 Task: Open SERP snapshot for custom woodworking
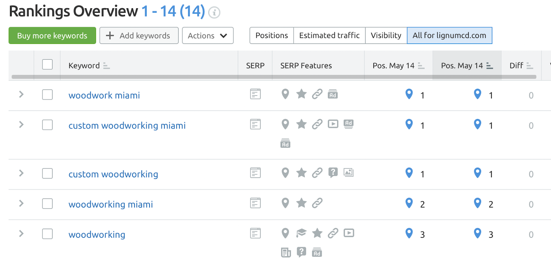(255, 173)
